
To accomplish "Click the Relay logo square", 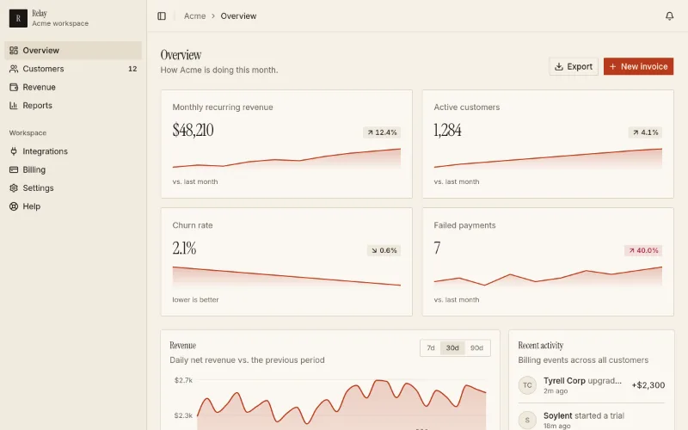I will click(x=18, y=18).
